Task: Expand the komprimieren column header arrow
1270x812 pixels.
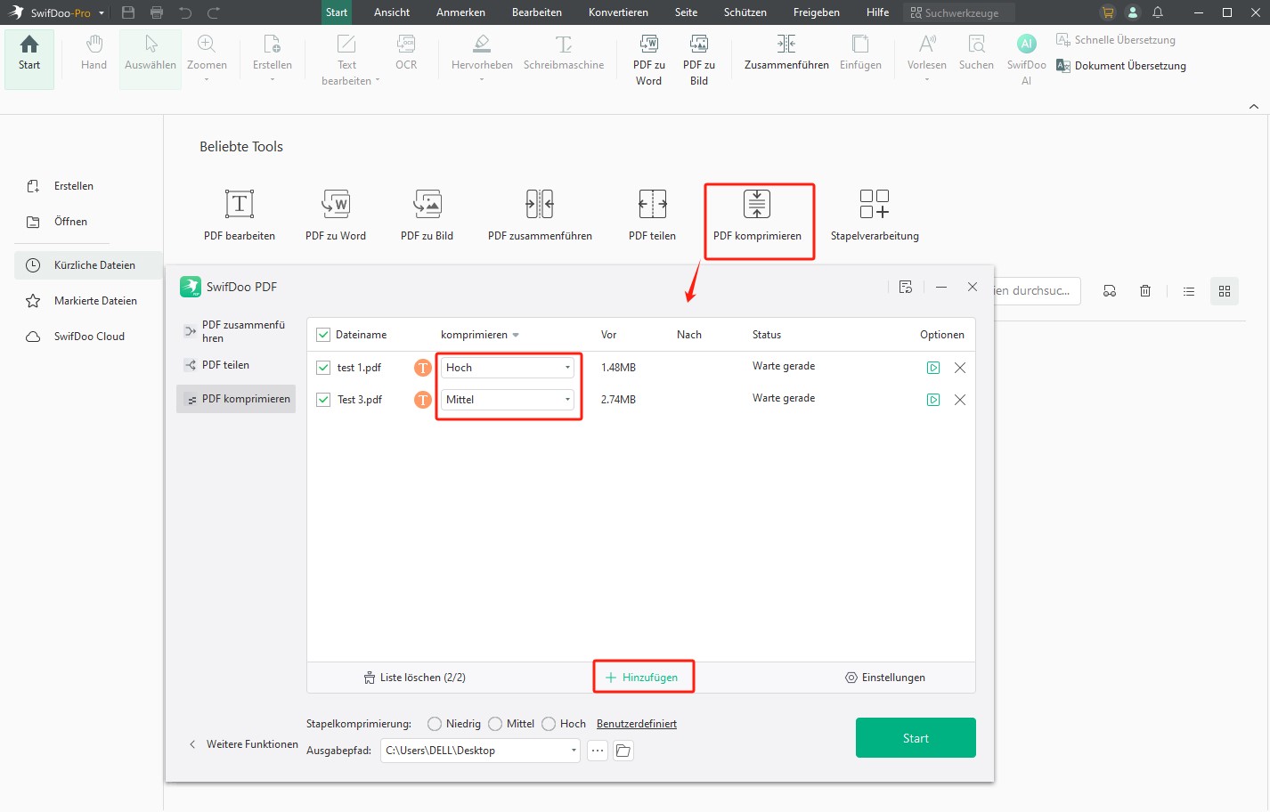Action: click(516, 335)
